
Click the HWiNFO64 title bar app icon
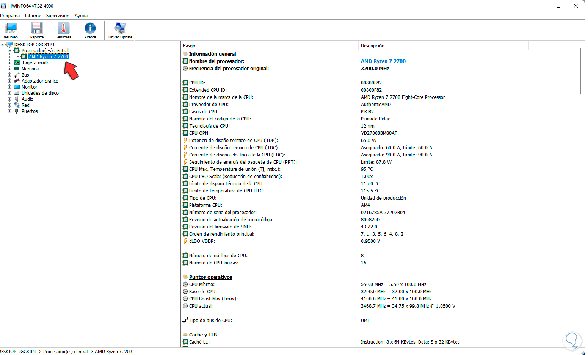point(3,6)
